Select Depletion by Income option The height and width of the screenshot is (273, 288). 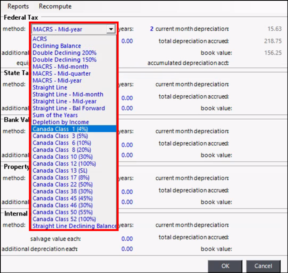[61, 122]
